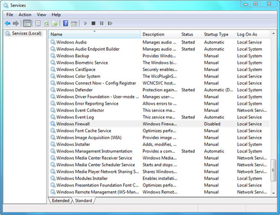
Task: Toggle the Show/Hide Console Tree icon
Action: tap(27, 23)
